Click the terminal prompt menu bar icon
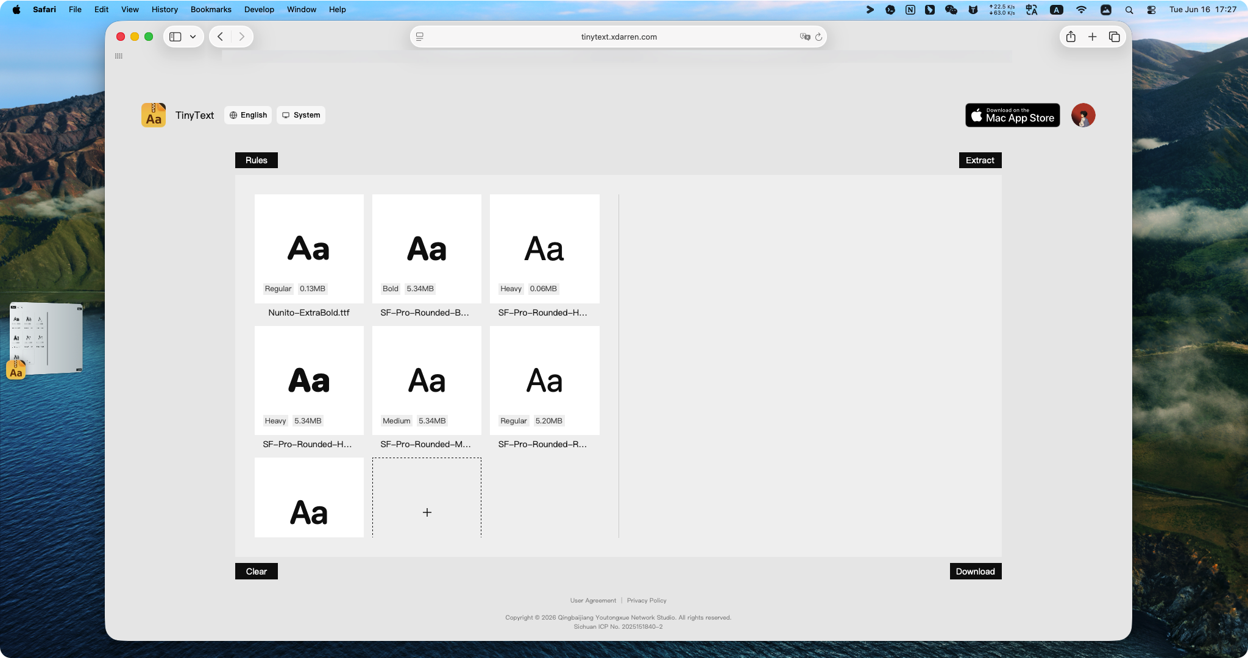Image resolution: width=1248 pixels, height=658 pixels. (x=870, y=9)
